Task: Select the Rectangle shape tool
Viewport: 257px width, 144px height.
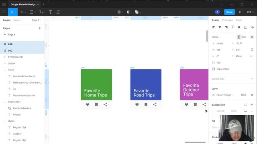Action: tap(31, 12)
